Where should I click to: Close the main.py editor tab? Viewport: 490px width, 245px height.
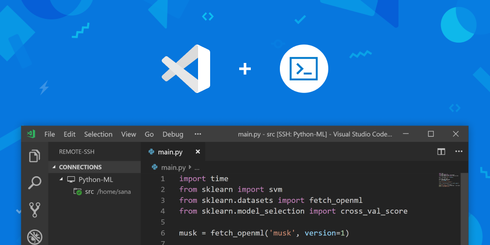click(x=198, y=152)
